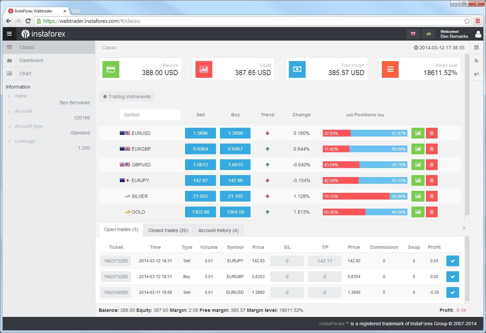The height and width of the screenshot is (333, 486).
Task: Click SILVER positions ratio bar
Action: point(365,196)
